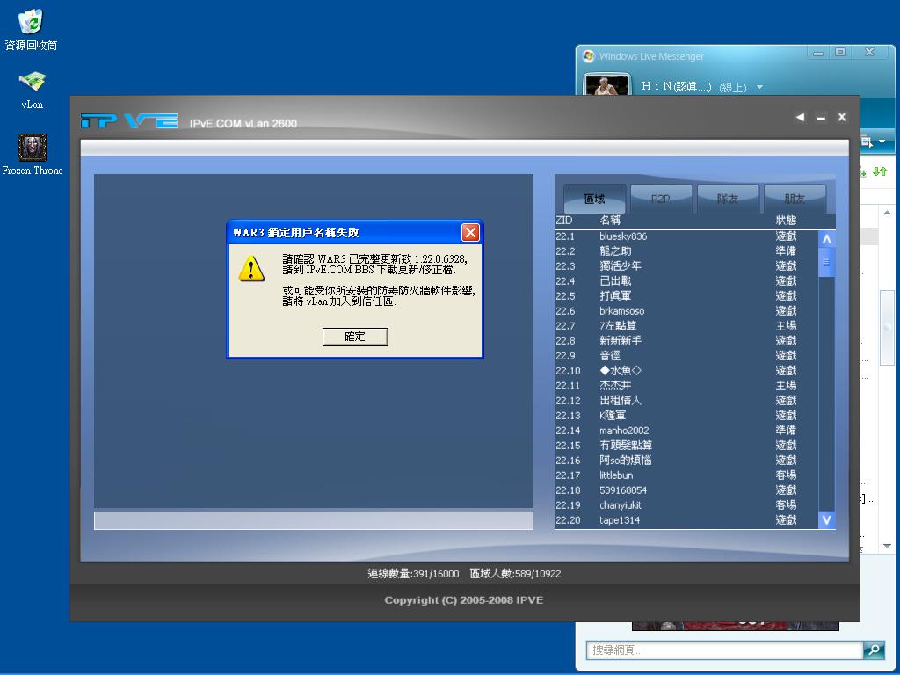Select user K隆軍 in the list

click(686, 416)
